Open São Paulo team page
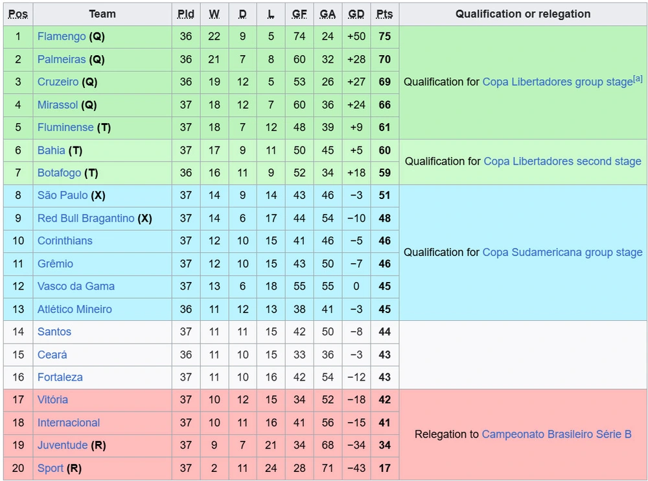This screenshot has width=648, height=481. coord(62,195)
